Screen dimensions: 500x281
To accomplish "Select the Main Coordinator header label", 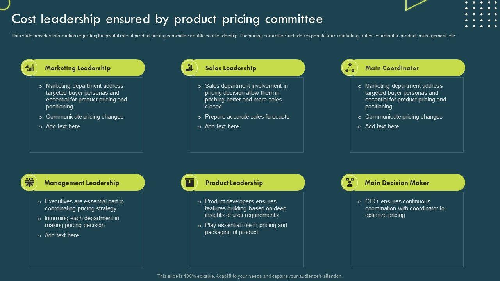I will pyautogui.click(x=392, y=68).
